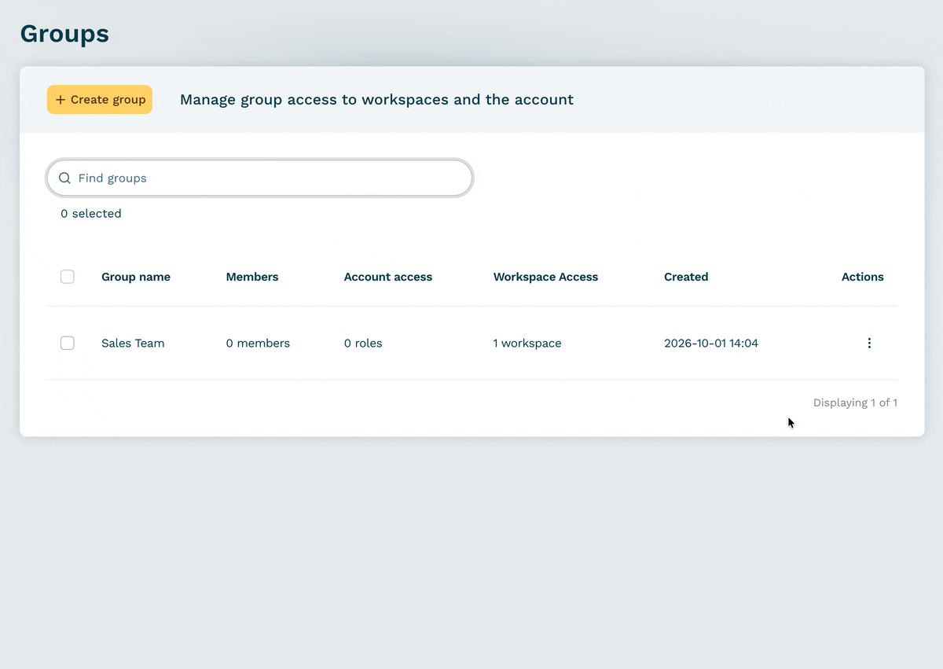The width and height of the screenshot is (943, 669).
Task: Sort by Created column header
Action: click(x=686, y=277)
